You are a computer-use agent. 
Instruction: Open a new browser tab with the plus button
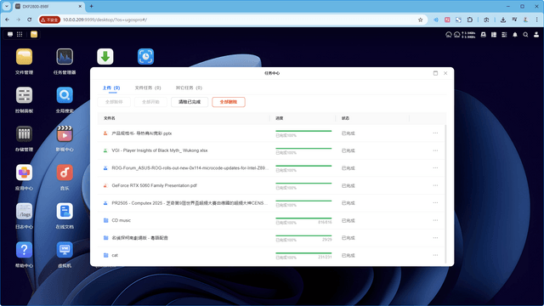point(92,6)
